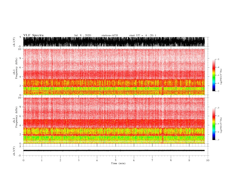Click ch.2 frequency axis tick '4'
Image resolution: width=234 pixels, height=180 pixels.
[20, 125]
